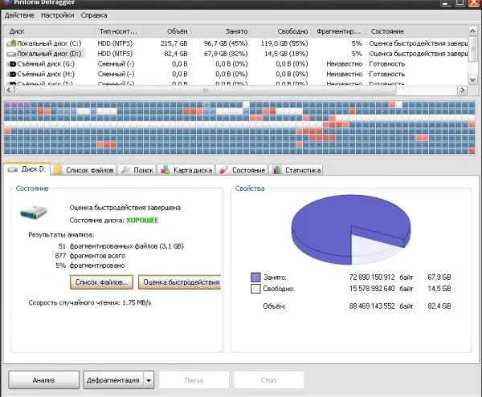Click the magnifier icon on Поиск tab

125,170
